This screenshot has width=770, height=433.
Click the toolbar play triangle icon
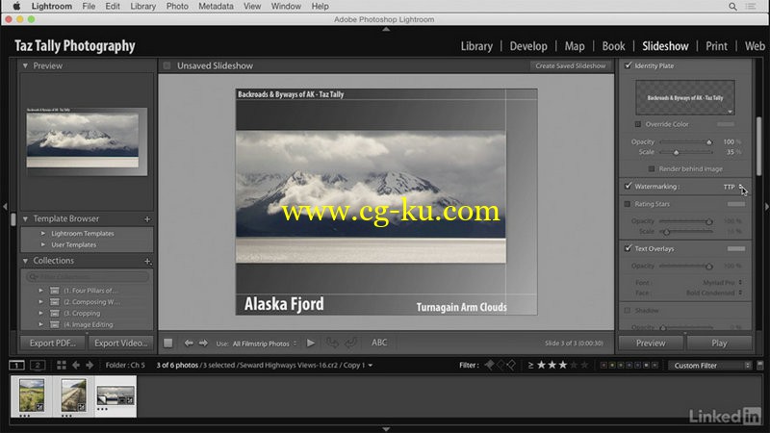(x=311, y=344)
